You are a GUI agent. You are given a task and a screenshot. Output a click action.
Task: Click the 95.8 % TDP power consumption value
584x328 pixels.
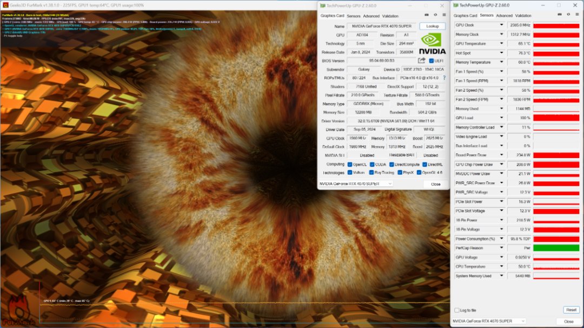tap(519, 238)
